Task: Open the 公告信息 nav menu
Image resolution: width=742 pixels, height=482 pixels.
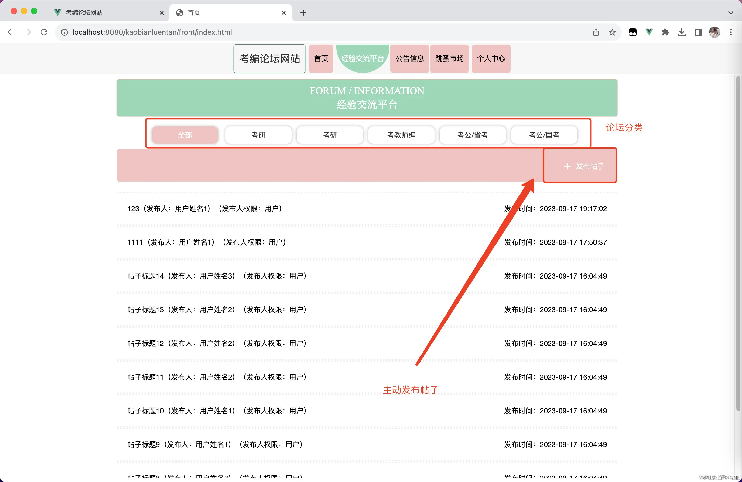Action: (x=409, y=59)
